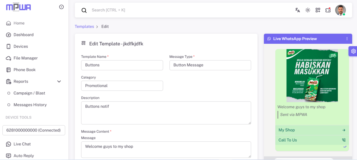Click the search magnifier icon
This screenshot has height=160, width=357.
tap(84, 10)
